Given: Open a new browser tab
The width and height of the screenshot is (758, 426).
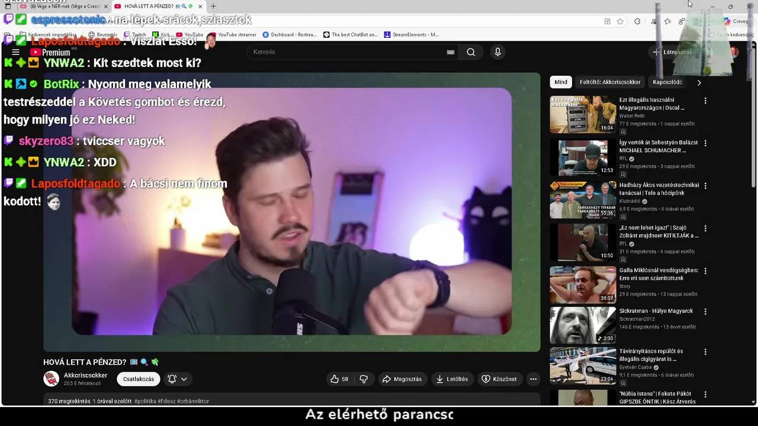Looking at the screenshot, I should [x=213, y=7].
